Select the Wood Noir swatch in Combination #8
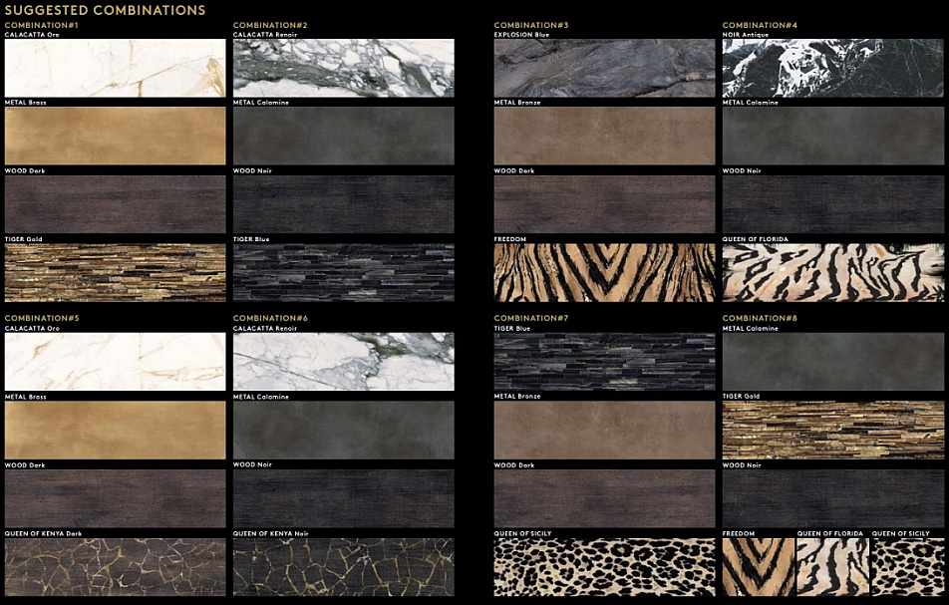 pyautogui.click(x=832, y=498)
